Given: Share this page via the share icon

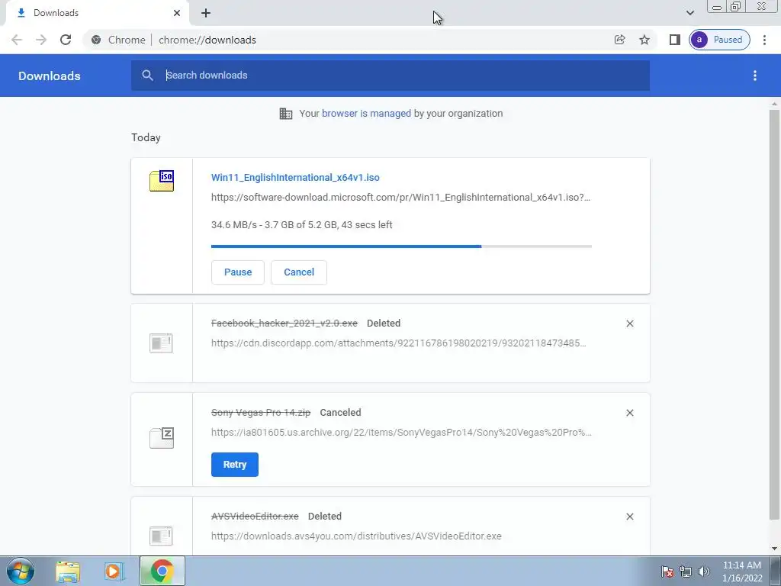Looking at the screenshot, I should tap(619, 40).
